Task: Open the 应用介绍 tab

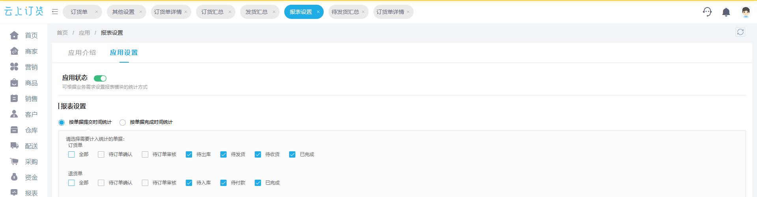Action: [82, 52]
